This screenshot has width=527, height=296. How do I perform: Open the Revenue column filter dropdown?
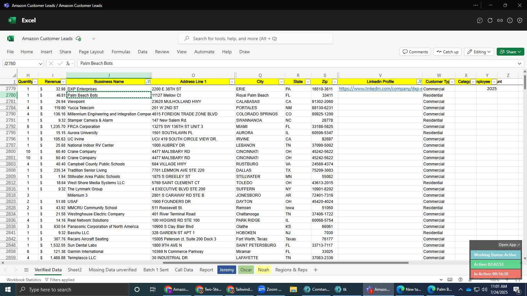pos(64,82)
